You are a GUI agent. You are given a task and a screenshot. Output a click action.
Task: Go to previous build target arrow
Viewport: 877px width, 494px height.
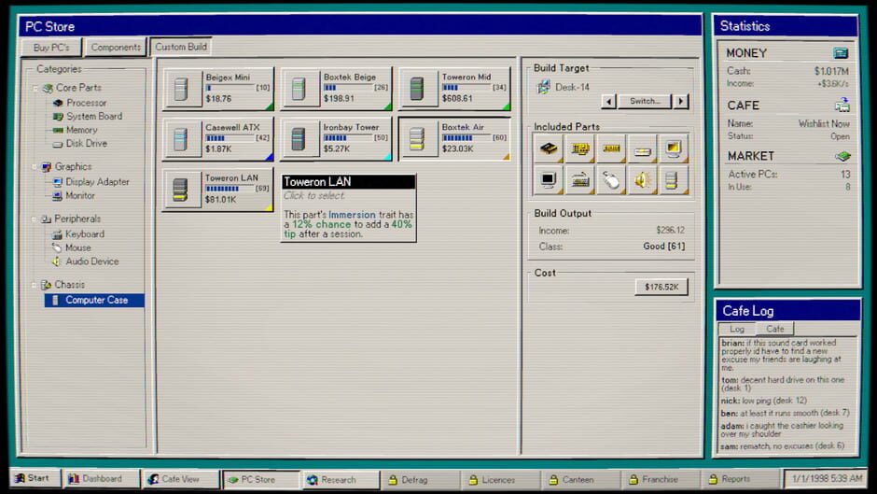pyautogui.click(x=608, y=102)
